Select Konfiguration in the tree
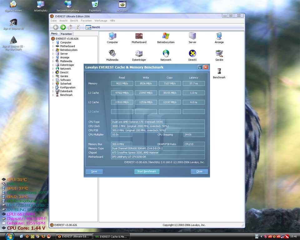Viewport: 300px width, 240px height. pyautogui.click(x=68, y=87)
